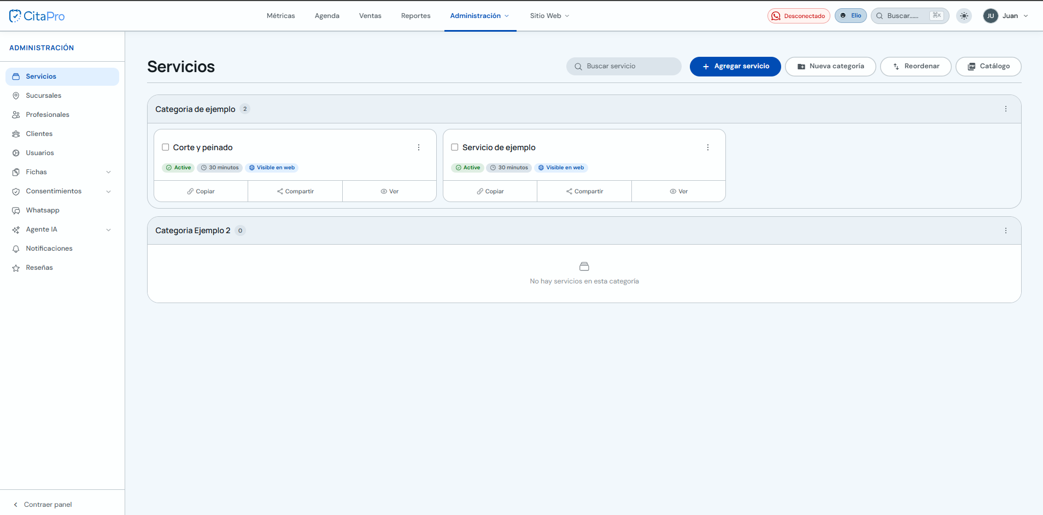Click the global Buscar search box

(x=910, y=16)
